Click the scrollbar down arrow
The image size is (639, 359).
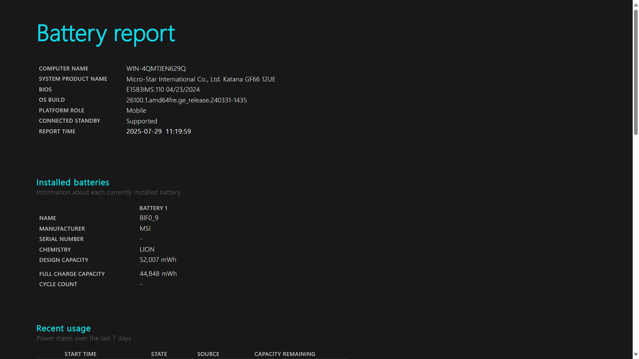635,354
